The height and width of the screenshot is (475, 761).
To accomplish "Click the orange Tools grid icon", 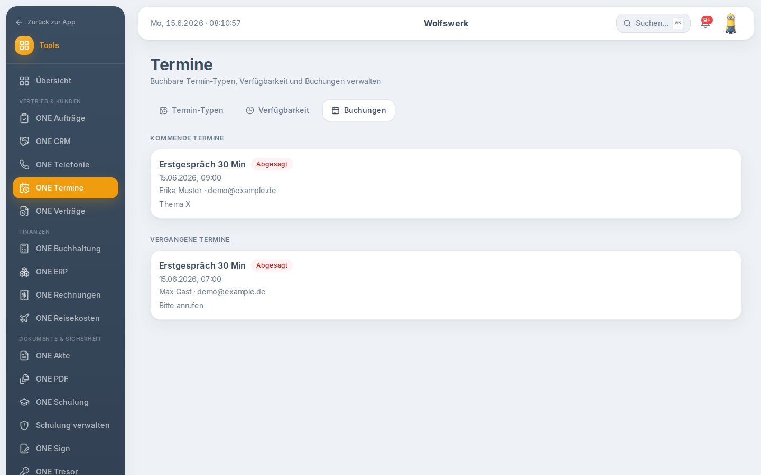I will [x=24, y=45].
